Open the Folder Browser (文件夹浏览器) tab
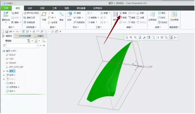 point(23,36)
